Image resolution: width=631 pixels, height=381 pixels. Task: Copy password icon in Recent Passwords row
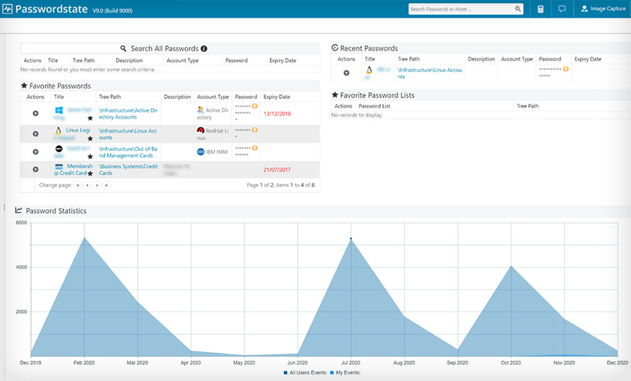click(566, 69)
